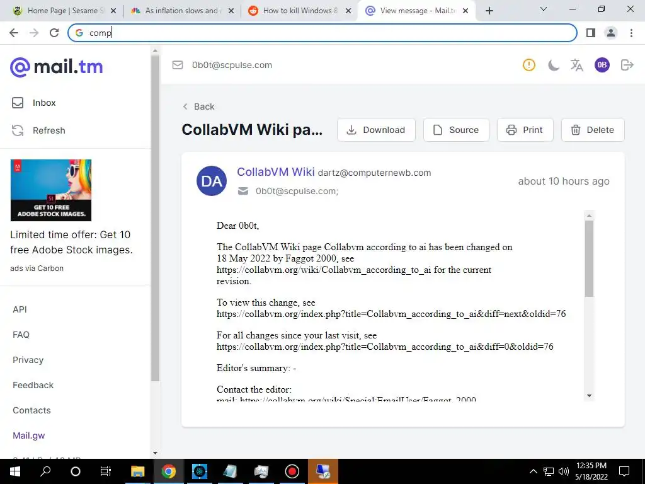
Task: Click the Chrome taskbar icon
Action: click(x=168, y=471)
